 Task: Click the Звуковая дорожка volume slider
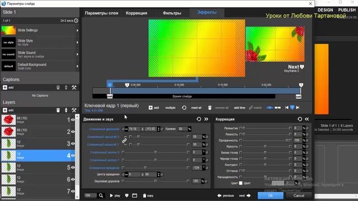click(x=156, y=181)
